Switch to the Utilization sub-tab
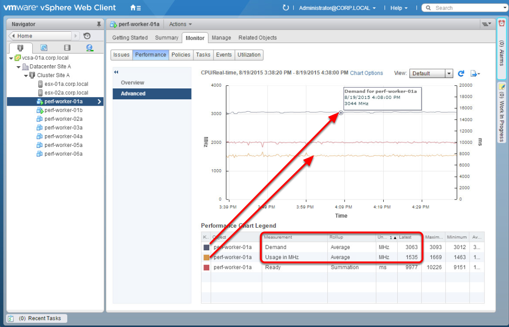The height and width of the screenshot is (327, 509). 249,55
